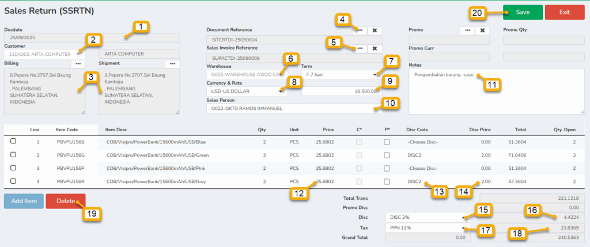This screenshot has width=590, height=247.
Task: Click the Add Item button
Action: pos(24,201)
